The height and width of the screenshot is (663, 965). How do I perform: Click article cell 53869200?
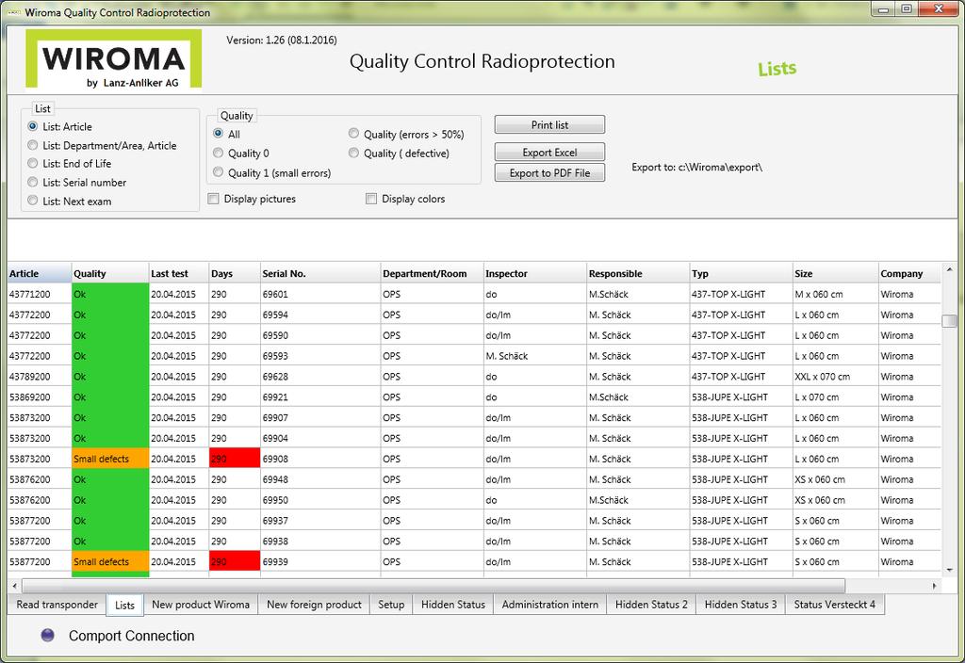pyautogui.click(x=40, y=396)
